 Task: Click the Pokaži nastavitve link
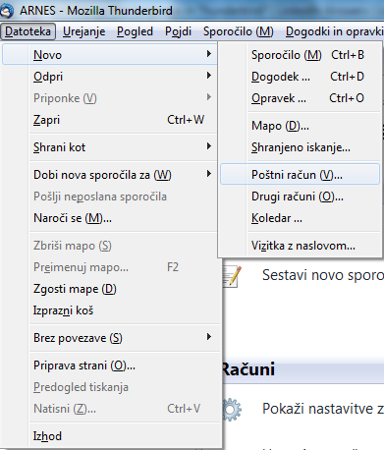click(x=323, y=409)
